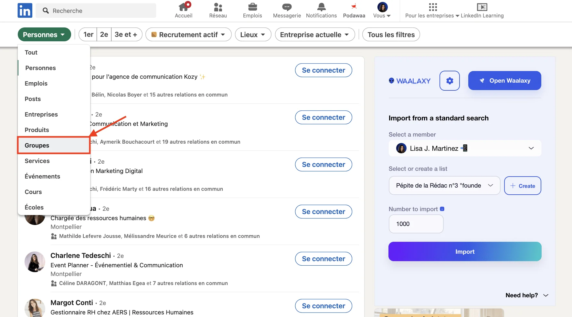Select Écoles in the category menu
The width and height of the screenshot is (572, 317).
point(54,207)
